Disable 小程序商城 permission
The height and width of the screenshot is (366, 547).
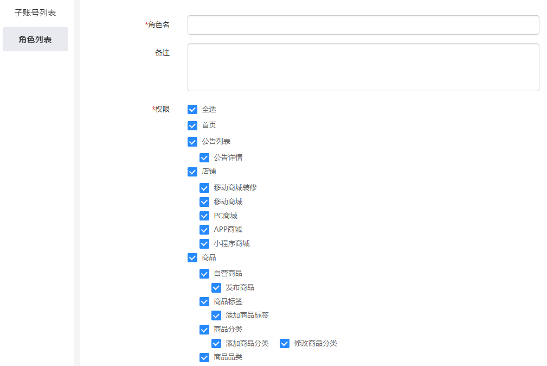(204, 244)
